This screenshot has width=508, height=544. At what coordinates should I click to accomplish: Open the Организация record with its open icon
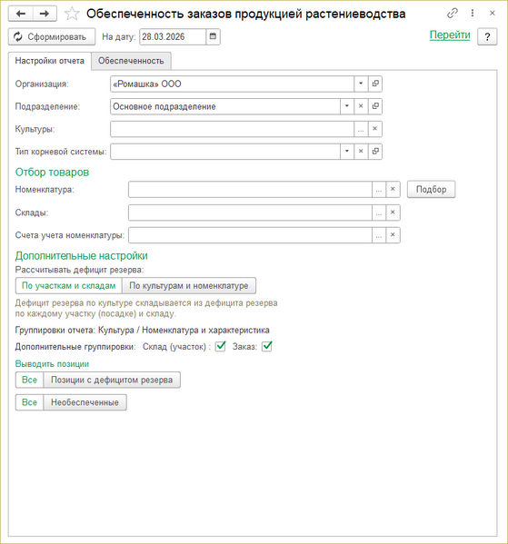pyautogui.click(x=375, y=84)
